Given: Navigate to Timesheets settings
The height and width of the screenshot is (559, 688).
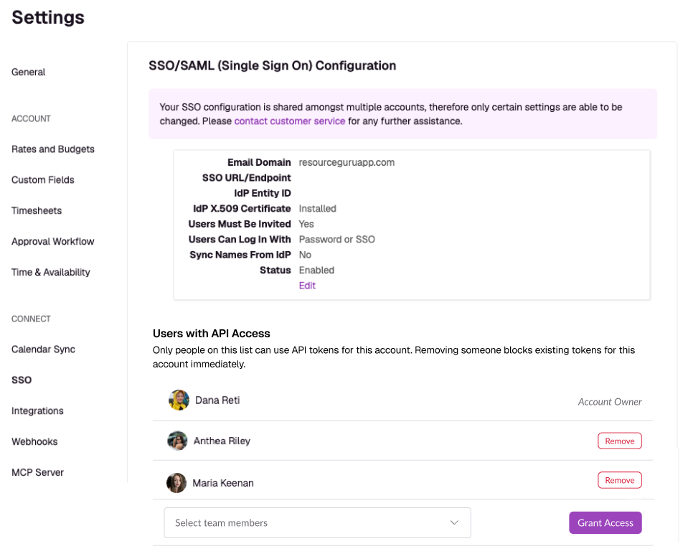Looking at the screenshot, I should click(37, 211).
